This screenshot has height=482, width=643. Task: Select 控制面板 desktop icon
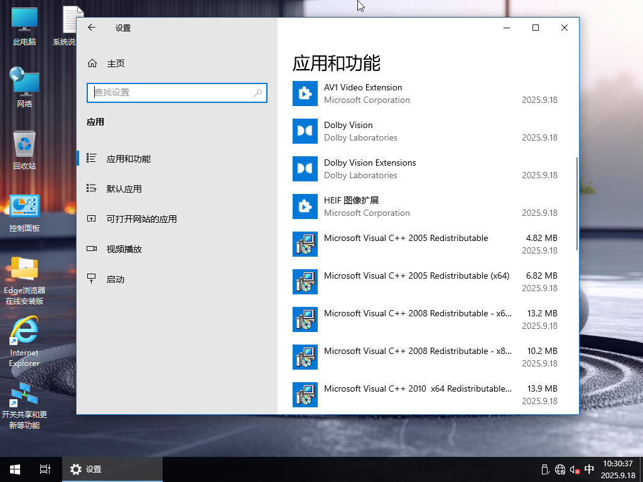24,213
